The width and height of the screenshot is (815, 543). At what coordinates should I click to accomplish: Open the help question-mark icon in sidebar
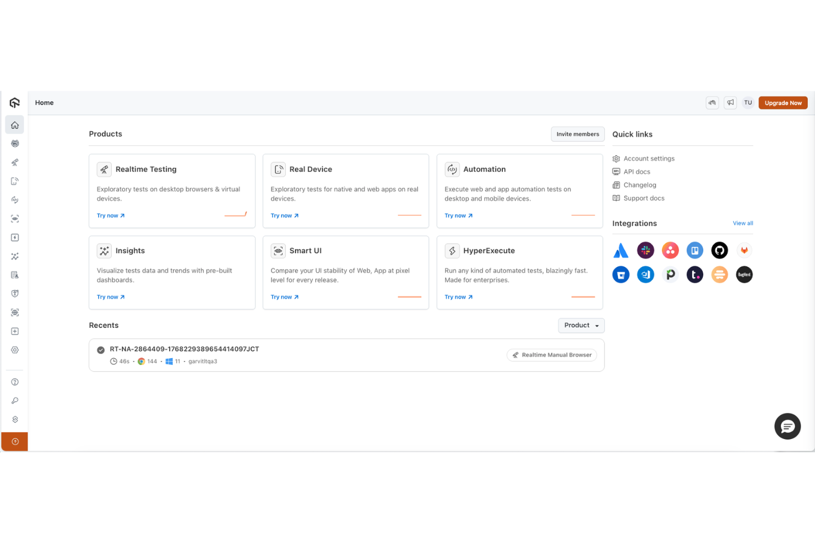pos(15,382)
